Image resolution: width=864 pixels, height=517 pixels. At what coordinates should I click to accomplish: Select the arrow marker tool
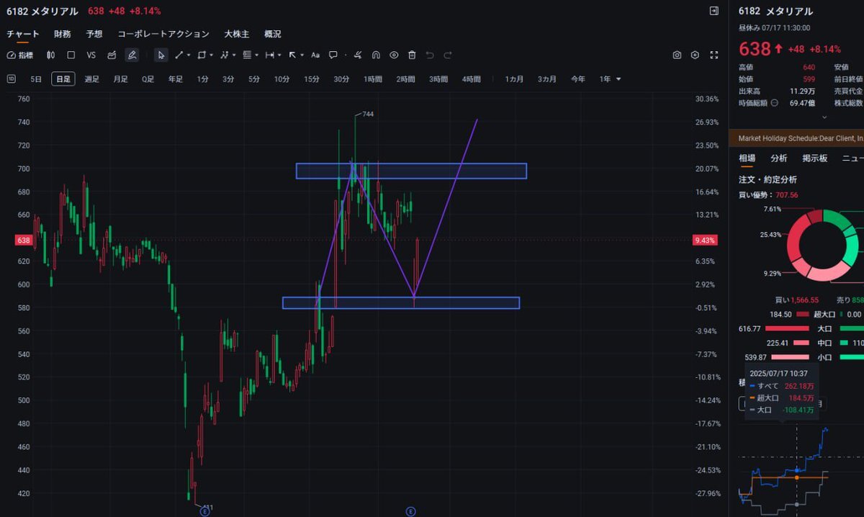point(292,55)
